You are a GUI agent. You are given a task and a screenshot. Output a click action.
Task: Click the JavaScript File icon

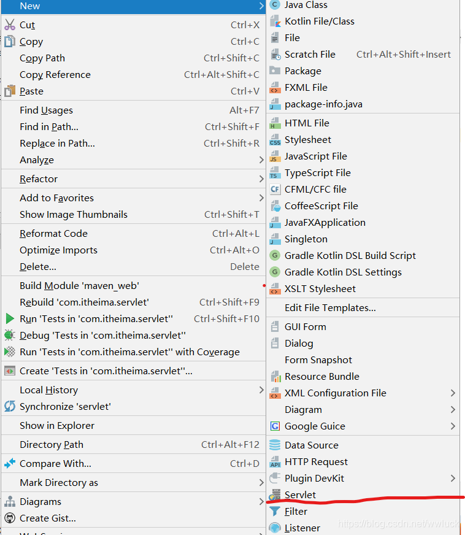[x=275, y=156]
